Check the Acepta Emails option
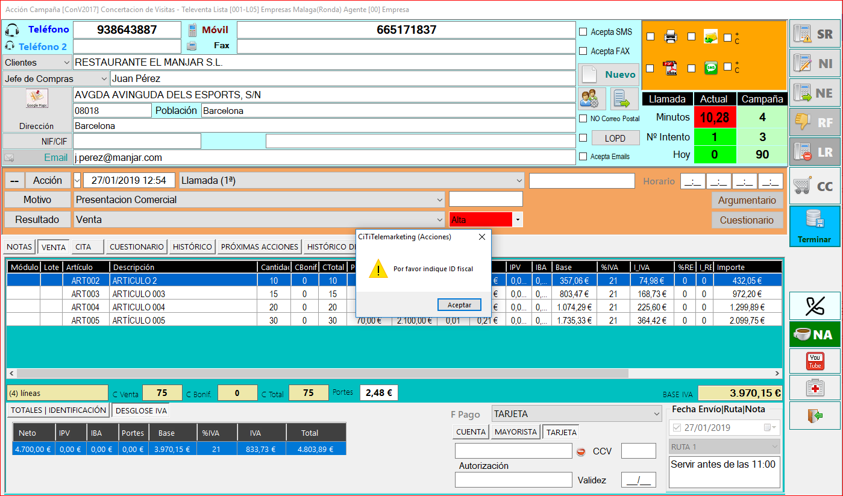This screenshot has width=843, height=496. coord(583,157)
